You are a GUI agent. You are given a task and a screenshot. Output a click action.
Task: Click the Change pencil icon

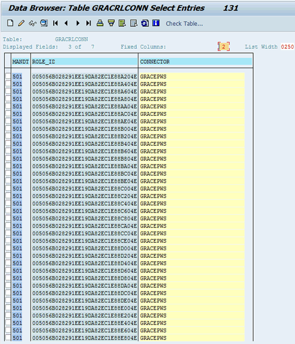(x=21, y=23)
